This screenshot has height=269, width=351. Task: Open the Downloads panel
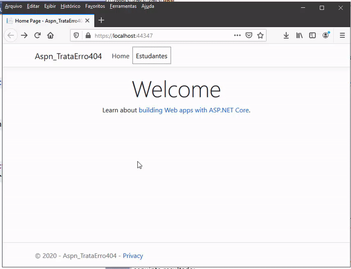pyautogui.click(x=286, y=36)
